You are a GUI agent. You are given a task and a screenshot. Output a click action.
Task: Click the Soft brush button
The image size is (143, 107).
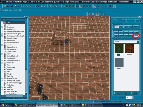pyautogui.click(x=126, y=93)
